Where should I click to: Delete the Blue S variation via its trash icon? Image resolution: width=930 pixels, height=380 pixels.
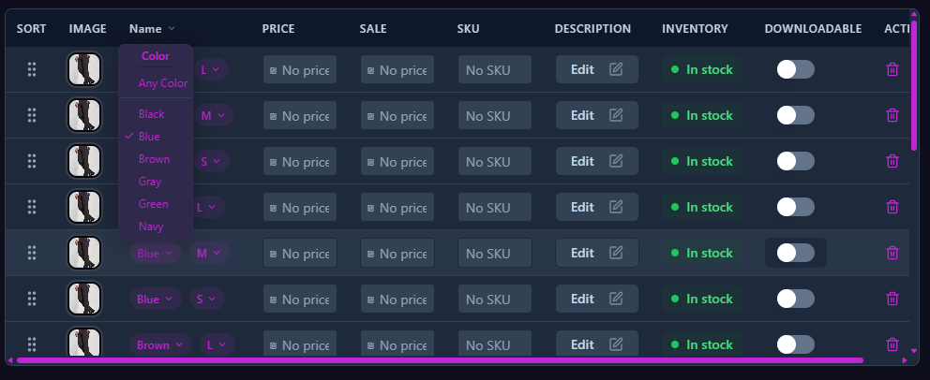[892, 299]
